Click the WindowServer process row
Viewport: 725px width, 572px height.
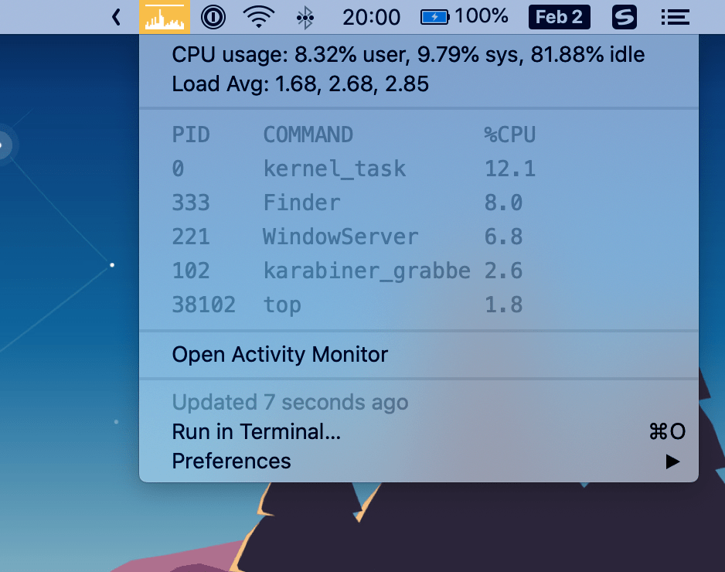click(x=419, y=237)
